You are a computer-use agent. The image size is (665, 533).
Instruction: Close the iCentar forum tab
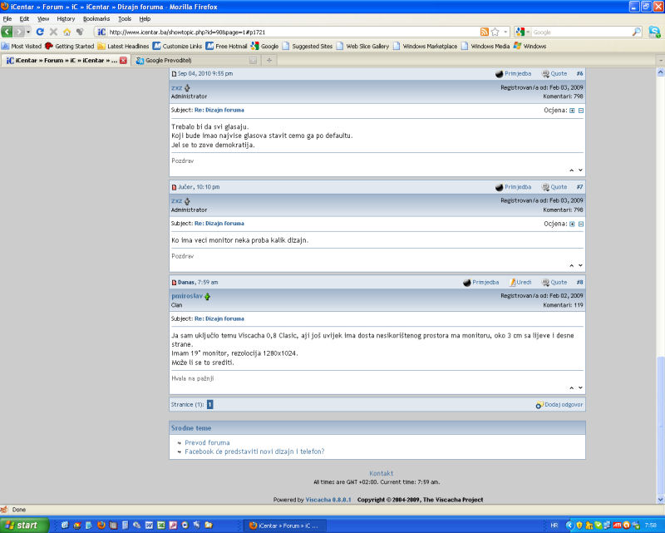coord(123,60)
